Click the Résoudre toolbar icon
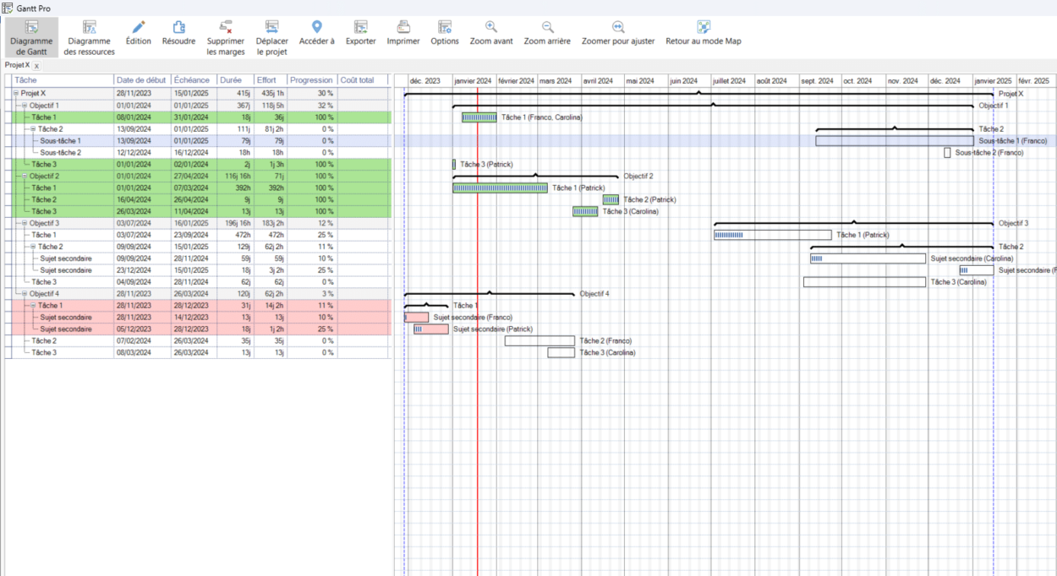 178,27
